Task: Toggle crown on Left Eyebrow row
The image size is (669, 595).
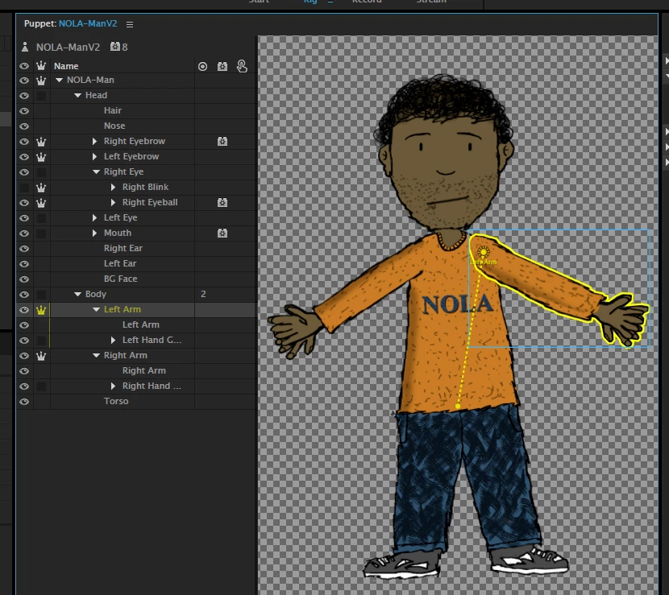Action: [x=41, y=157]
